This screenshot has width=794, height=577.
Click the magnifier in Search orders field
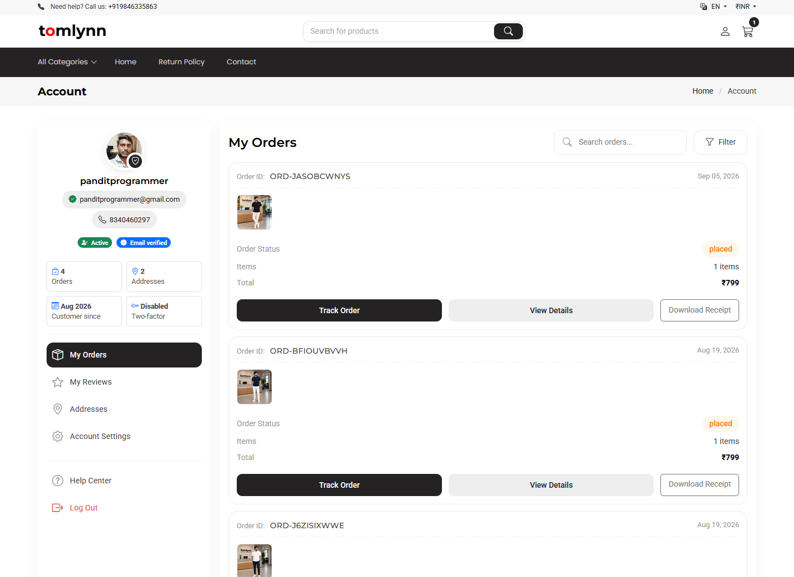click(x=567, y=142)
